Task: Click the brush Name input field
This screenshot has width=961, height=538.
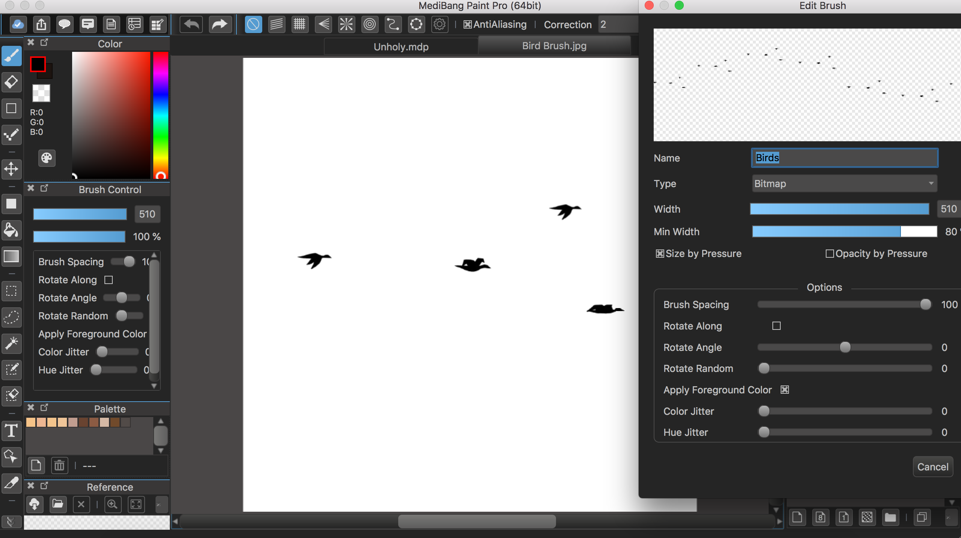Action: point(845,158)
